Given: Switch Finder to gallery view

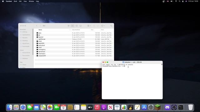Looking at the screenshot, I should [x=81, y=26].
